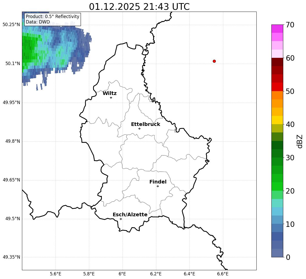
Task: Click the 49.95°N latitude label
Action: tap(11, 102)
